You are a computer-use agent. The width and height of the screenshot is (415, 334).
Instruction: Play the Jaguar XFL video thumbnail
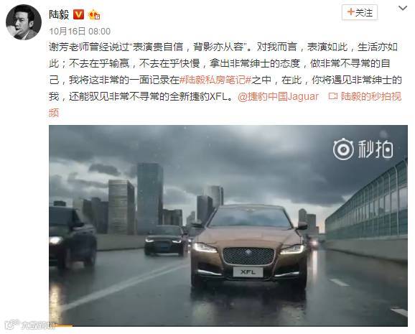(x=228, y=226)
